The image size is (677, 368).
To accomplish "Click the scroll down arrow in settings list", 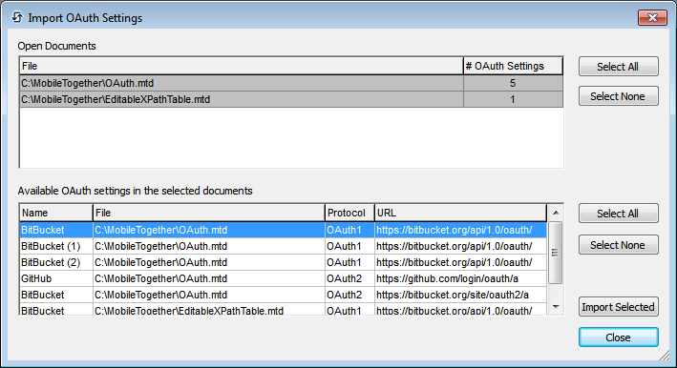I will [x=556, y=307].
